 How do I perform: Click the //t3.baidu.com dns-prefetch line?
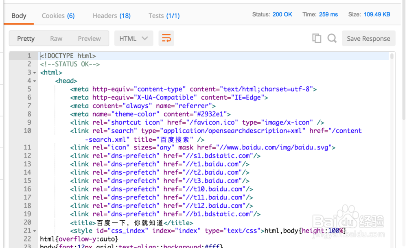coord(160,181)
